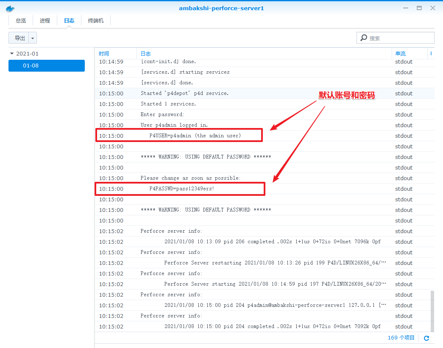Close the container details window
The image size is (443, 348).
[x=433, y=8]
